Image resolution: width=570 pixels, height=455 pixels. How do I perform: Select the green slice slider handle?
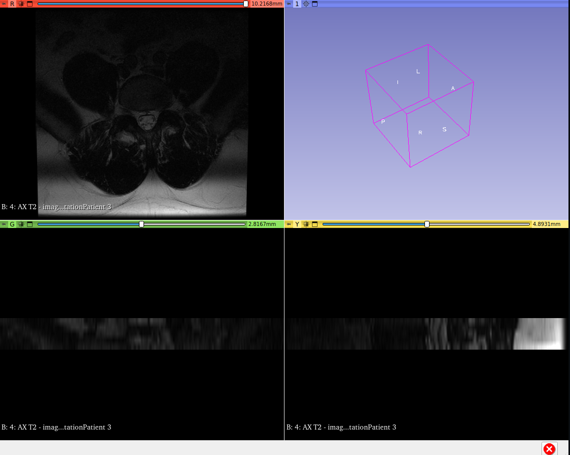(x=141, y=223)
